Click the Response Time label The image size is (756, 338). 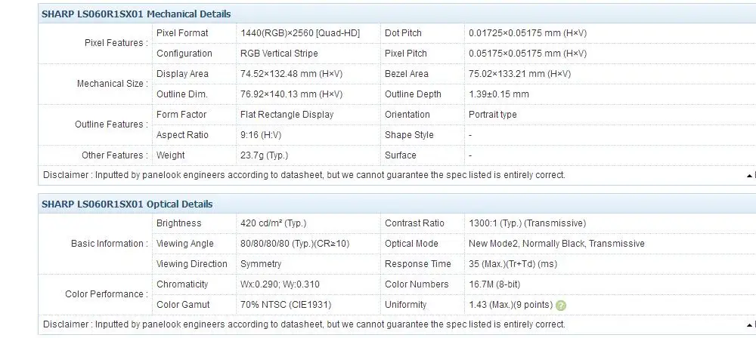[417, 264]
